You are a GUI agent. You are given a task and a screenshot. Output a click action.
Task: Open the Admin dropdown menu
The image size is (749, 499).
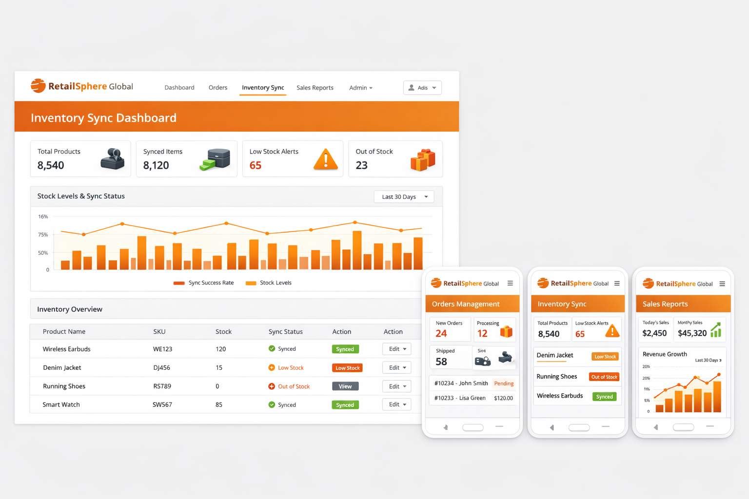[360, 88]
